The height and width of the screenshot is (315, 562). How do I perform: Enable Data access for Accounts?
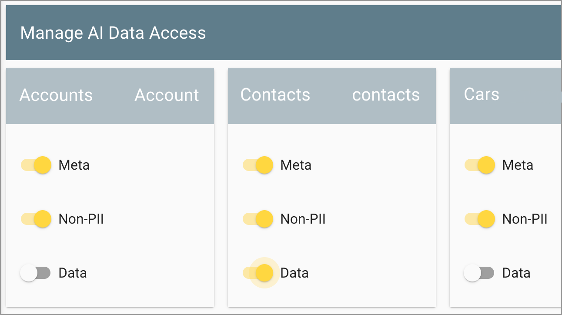[36, 273]
